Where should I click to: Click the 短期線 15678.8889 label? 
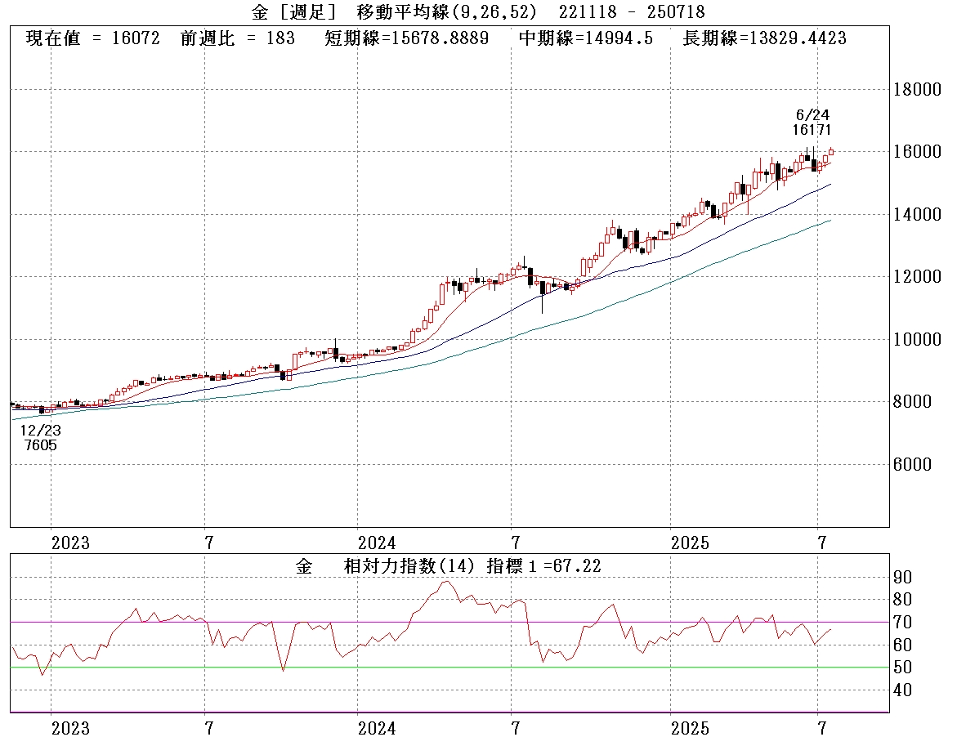click(406, 38)
